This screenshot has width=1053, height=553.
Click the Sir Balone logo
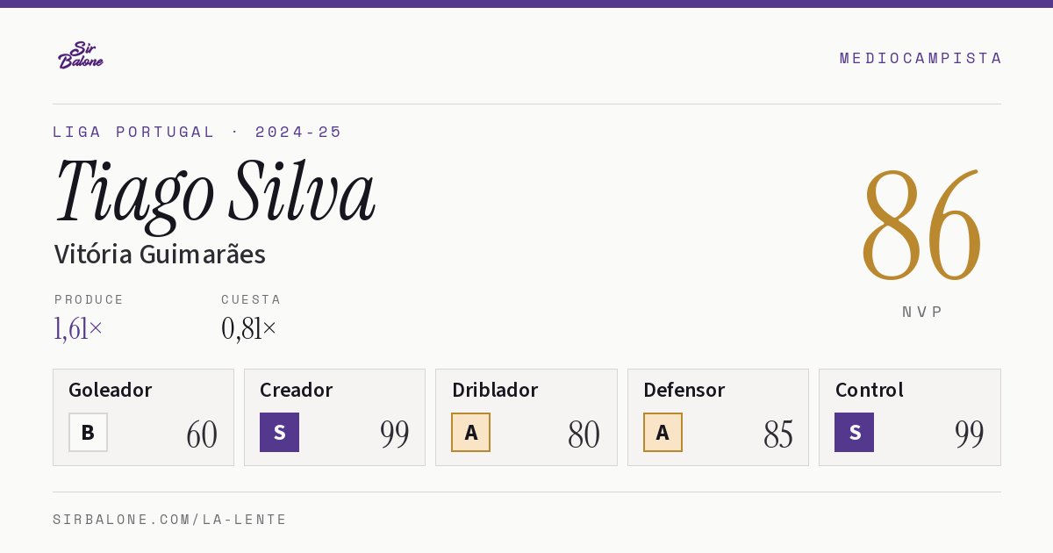81,55
